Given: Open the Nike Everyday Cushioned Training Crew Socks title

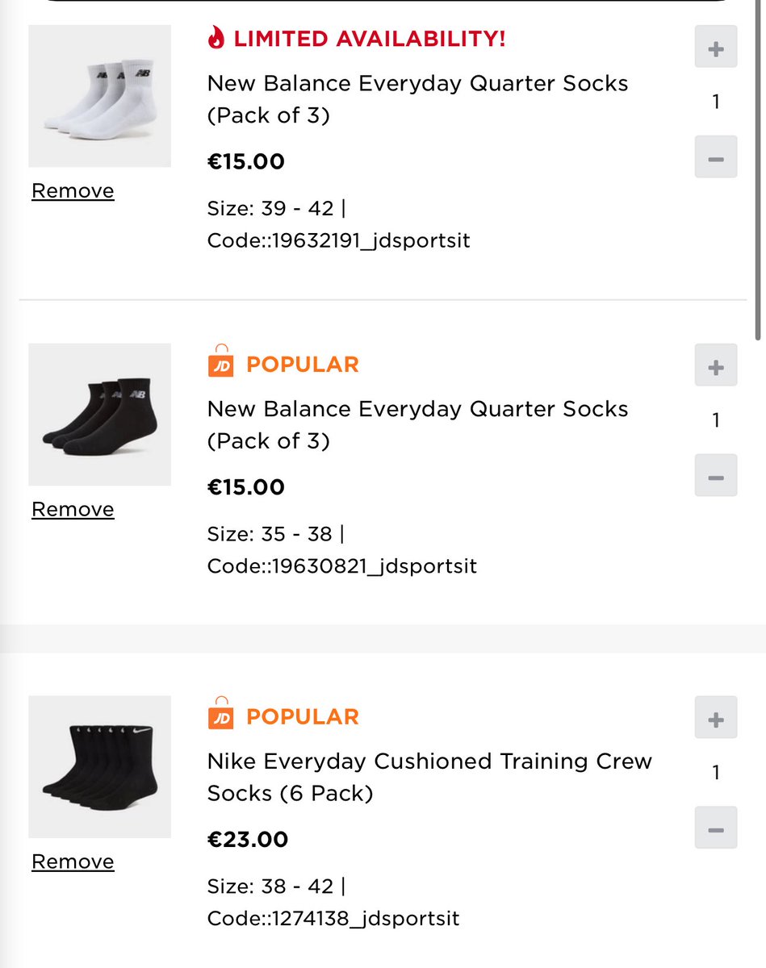Looking at the screenshot, I should 429,778.
